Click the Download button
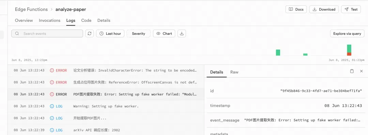368x135 pixels. pos(324,10)
